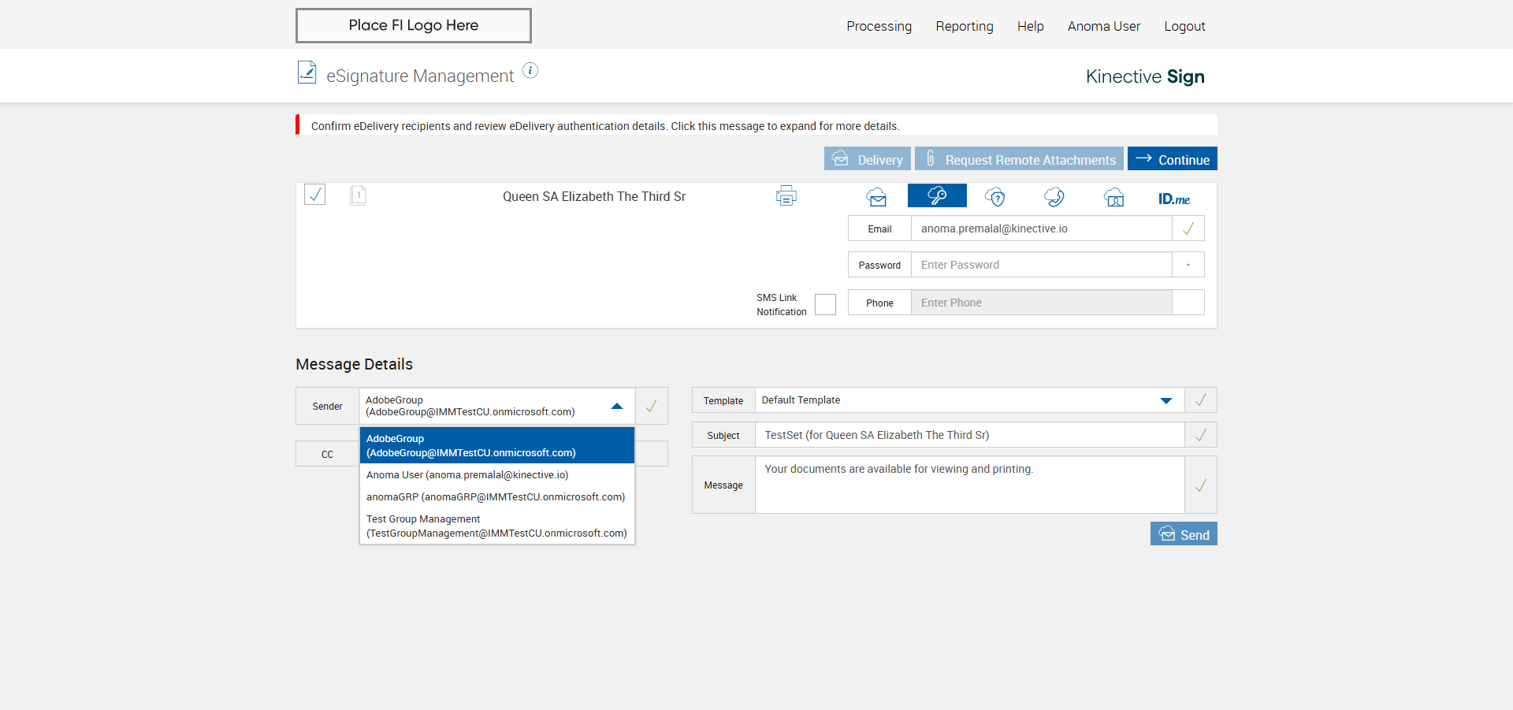Select the cloud photo ID authentication icon

pos(1113,197)
